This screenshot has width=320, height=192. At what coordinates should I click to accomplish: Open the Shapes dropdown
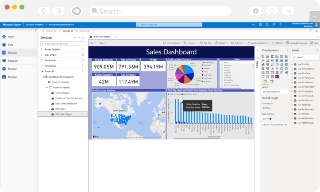[x=221, y=43]
